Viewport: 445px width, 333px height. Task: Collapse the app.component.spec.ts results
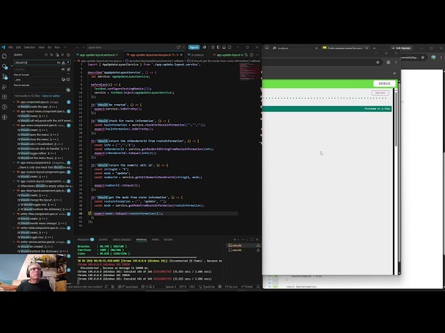coord(13,102)
